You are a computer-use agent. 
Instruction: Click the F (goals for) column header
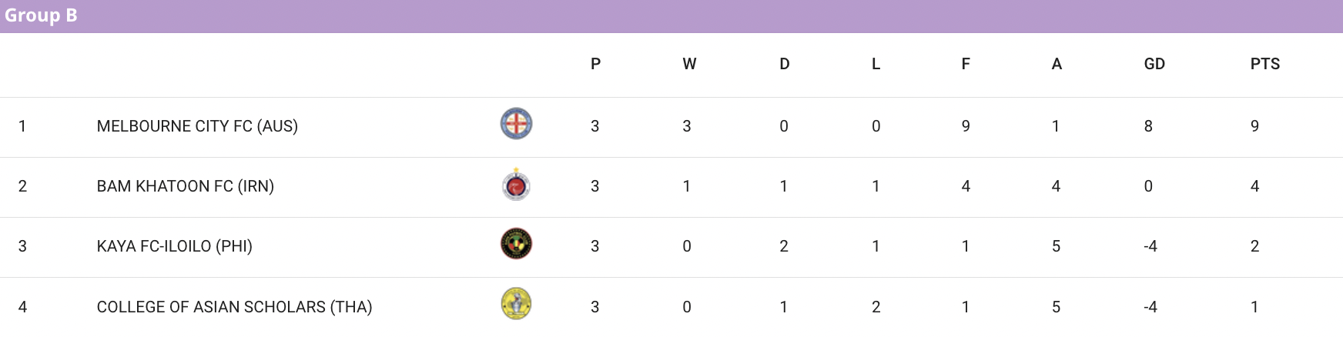pyautogui.click(x=966, y=64)
